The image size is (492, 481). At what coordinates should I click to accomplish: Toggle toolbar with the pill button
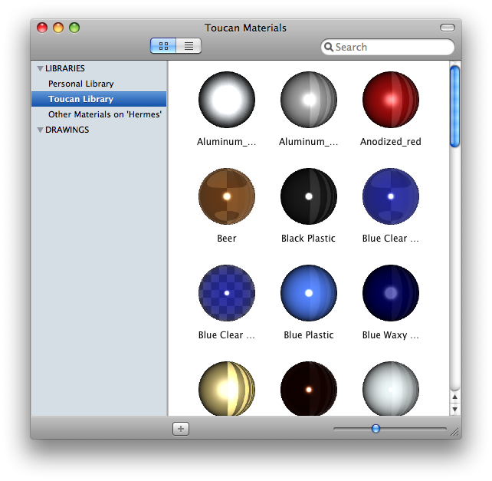click(447, 28)
